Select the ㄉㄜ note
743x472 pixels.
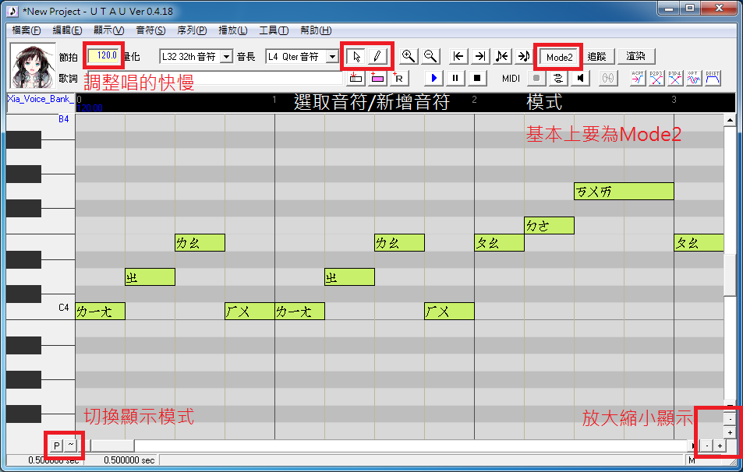pyautogui.click(x=549, y=225)
